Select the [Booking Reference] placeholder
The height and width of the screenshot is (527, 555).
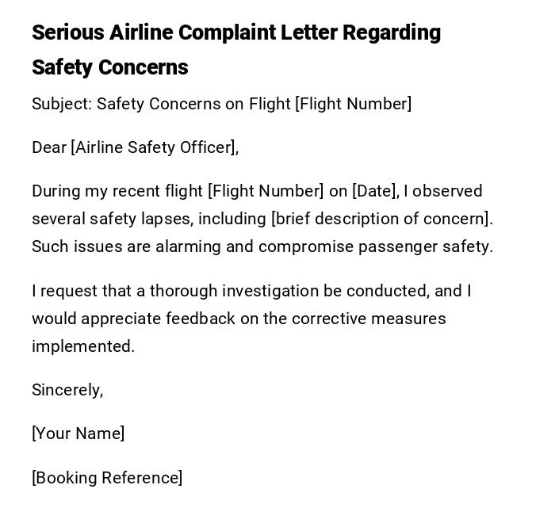pos(107,478)
